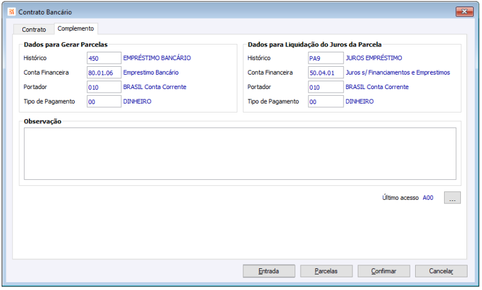
Task: Select the Complemento tab
Action: click(76, 28)
